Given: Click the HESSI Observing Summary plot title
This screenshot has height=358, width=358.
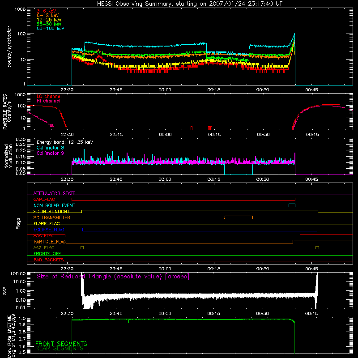Looking at the screenshot, I should pos(189,4).
